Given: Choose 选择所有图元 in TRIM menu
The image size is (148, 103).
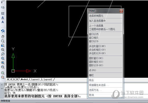Looking at the screenshot, I should tap(105, 16).
